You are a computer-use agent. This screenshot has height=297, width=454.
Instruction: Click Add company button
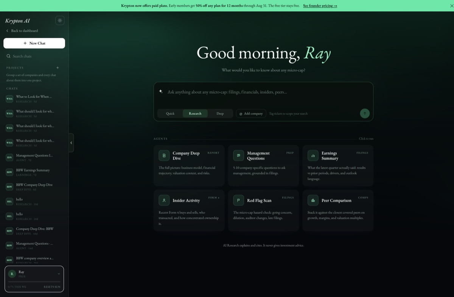[251, 114]
